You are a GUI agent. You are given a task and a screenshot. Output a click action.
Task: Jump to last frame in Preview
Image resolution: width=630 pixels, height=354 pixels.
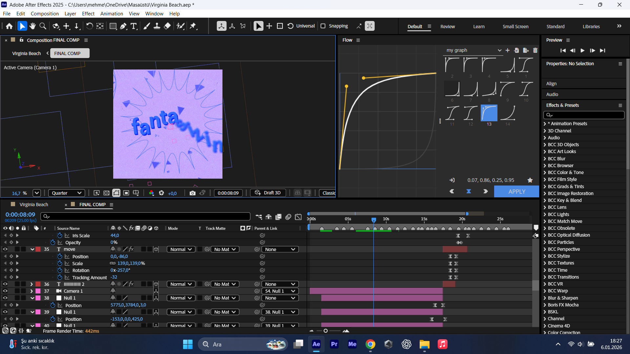pos(602,50)
